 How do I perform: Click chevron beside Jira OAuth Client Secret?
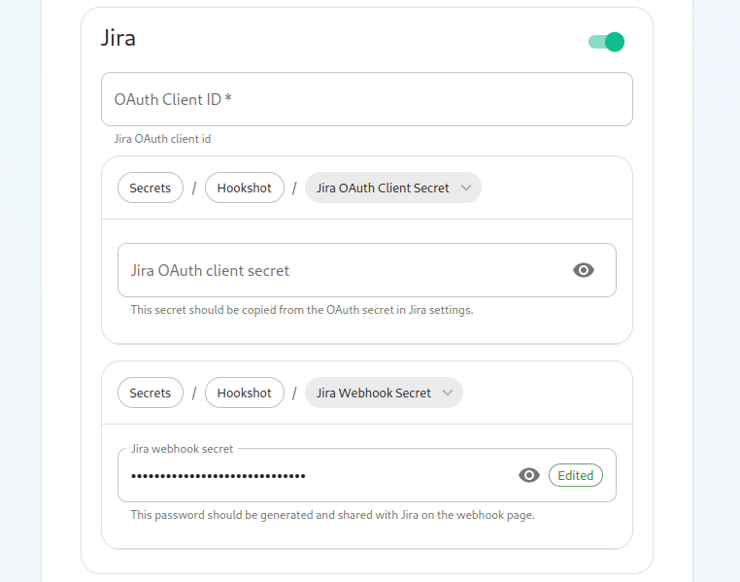pyautogui.click(x=466, y=188)
